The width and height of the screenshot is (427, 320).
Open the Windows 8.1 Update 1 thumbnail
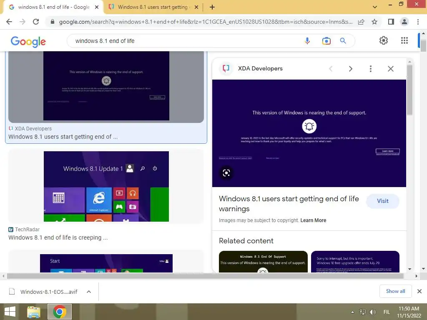106,186
